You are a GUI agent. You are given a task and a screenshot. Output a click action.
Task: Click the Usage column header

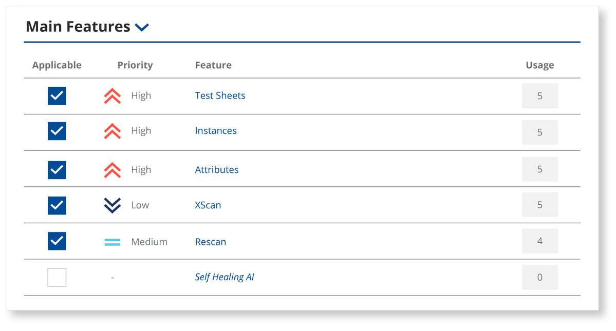(539, 65)
